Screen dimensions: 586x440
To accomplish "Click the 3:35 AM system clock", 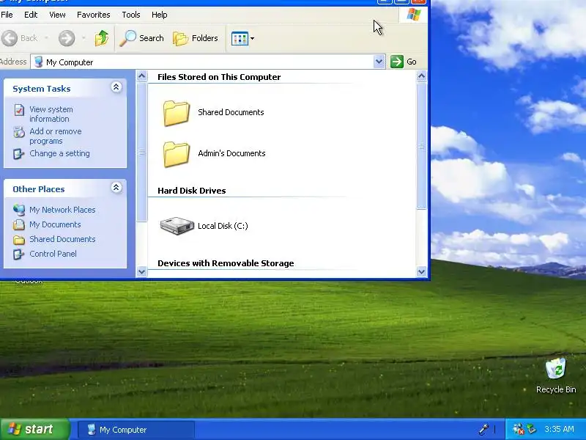I will pos(559,430).
